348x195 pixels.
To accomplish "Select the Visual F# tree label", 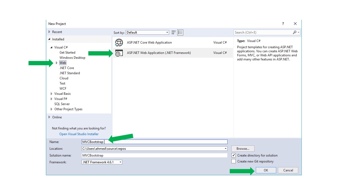I will 61,99.
